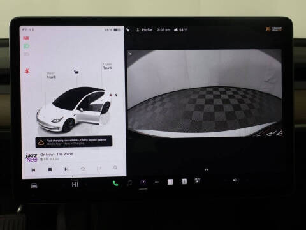Screen dimensions: 306x230
Task: Favorite the current station with star
Action: pos(83,169)
